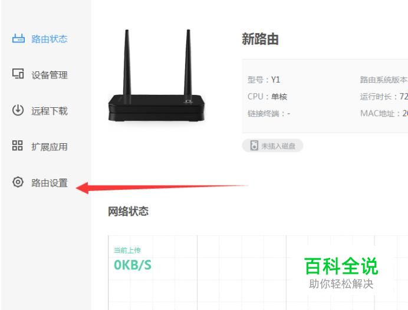Click the device management monitor icon
Screen dimensions: 408x310
pos(18,74)
